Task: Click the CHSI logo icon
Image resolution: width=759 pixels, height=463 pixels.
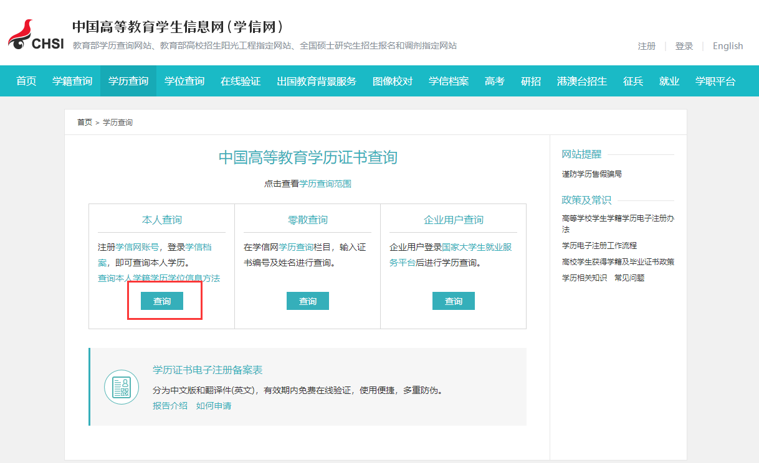Action: tap(36, 35)
